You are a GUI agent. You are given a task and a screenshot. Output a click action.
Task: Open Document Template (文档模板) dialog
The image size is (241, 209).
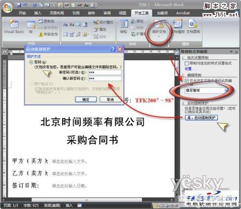pos(178,26)
